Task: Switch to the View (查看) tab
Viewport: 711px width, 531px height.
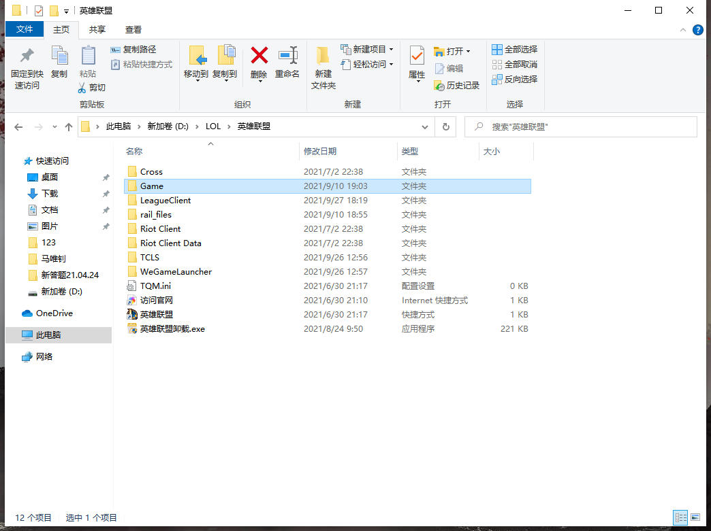Action: pos(133,29)
